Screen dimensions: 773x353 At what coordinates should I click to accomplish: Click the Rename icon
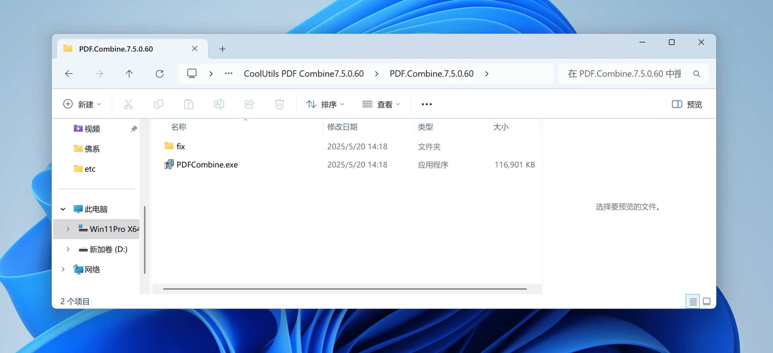coord(219,104)
